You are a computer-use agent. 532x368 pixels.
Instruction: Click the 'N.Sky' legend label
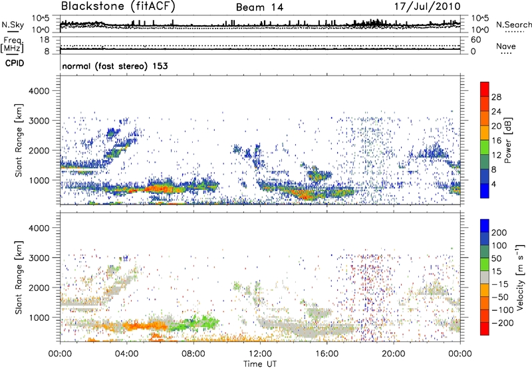point(13,25)
